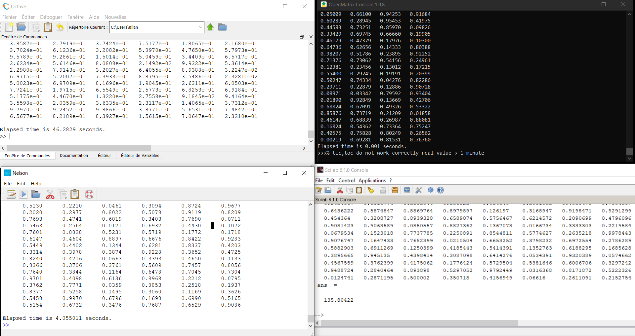Open the Déboguer menu in Octave
635x336 pixels.
[51, 17]
